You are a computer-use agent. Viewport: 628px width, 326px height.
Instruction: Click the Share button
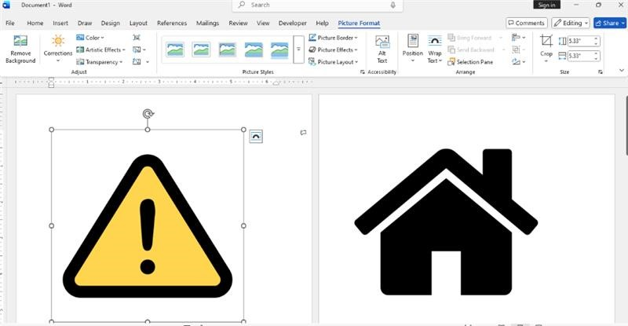coord(610,24)
